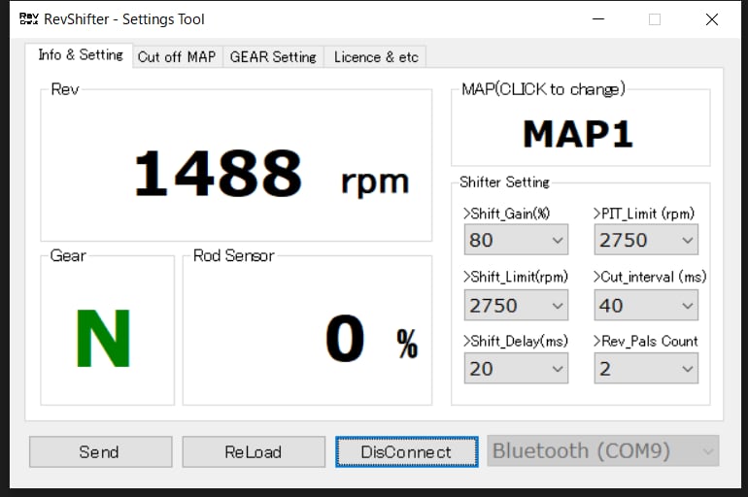
Task: Expand the Shift_Delay(ms) dropdown
Action: pos(516,368)
